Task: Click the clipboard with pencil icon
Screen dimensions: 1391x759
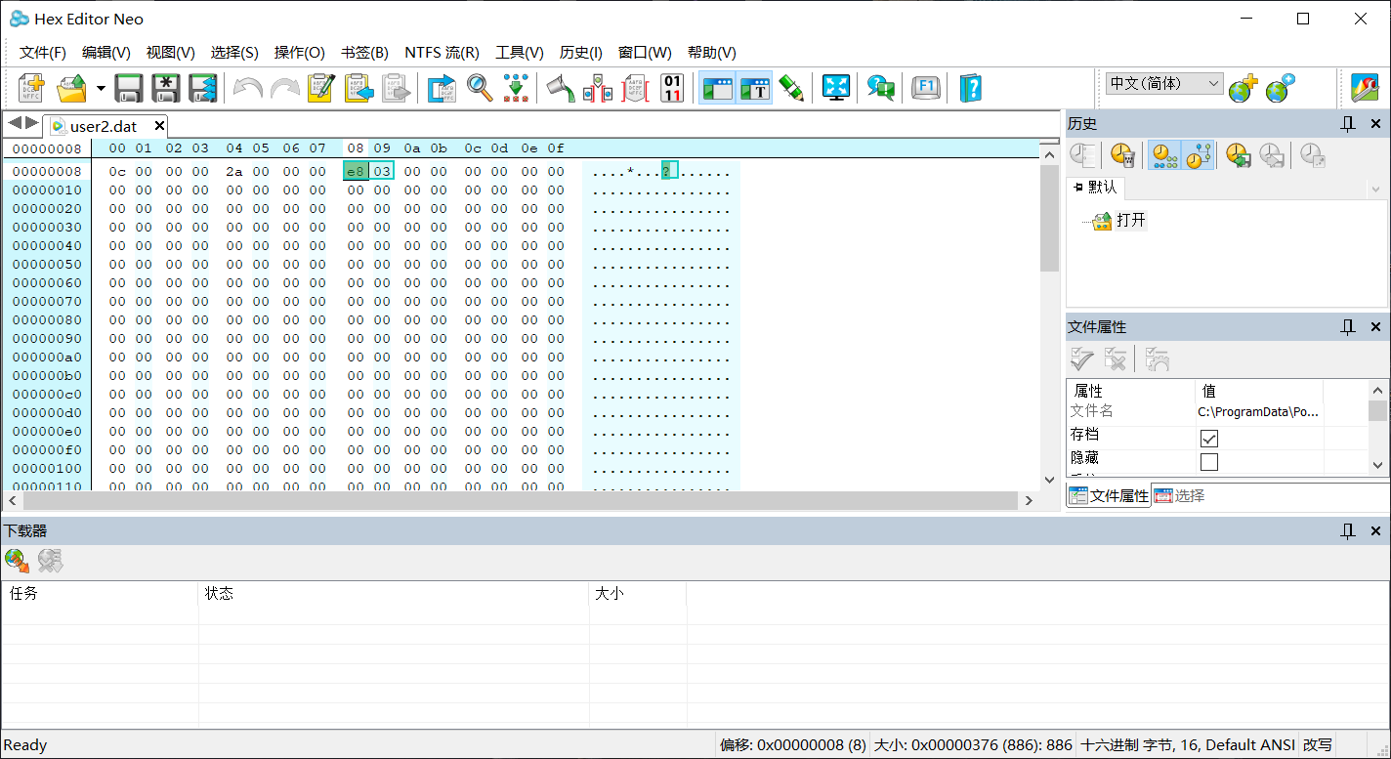Action: 321,88
